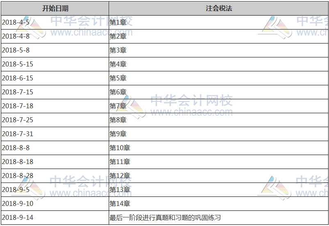This screenshot has height=226, width=329.
Task: Click the 第2章 cell
Action: click(x=219, y=37)
